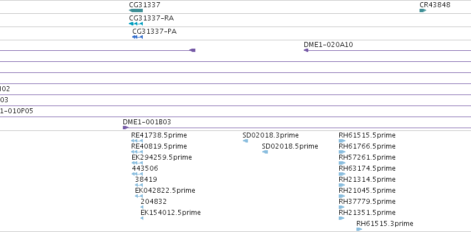Select the CG31337-PA protein glyph
Screen dimensions: 471x232
(138, 37)
